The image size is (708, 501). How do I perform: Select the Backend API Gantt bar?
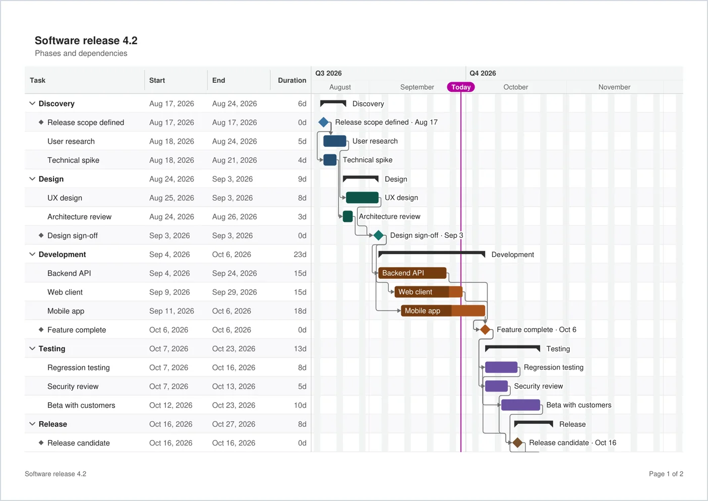click(412, 273)
